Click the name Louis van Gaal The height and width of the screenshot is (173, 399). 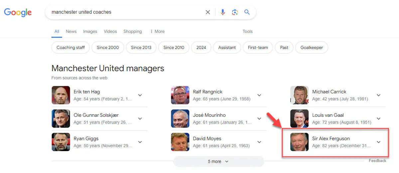328,115
